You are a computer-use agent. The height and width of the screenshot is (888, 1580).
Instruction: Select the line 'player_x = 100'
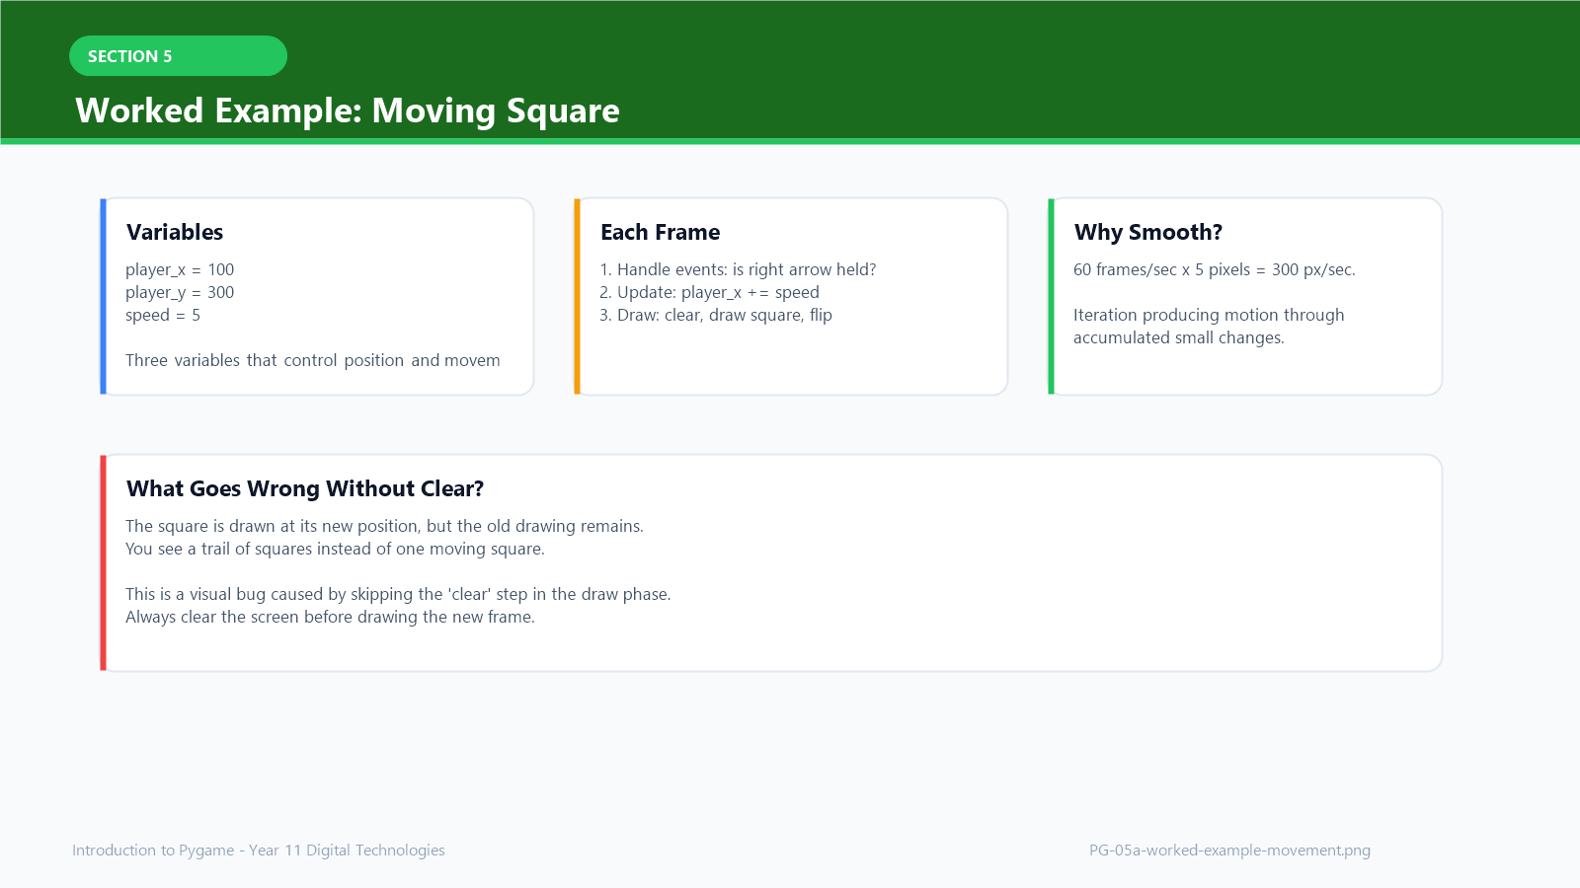[x=180, y=269]
